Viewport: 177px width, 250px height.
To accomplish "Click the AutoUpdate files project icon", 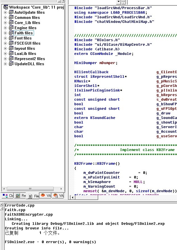I will click(11, 12).
